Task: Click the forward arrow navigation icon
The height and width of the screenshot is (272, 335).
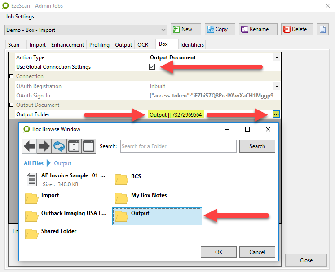Action: (44, 146)
